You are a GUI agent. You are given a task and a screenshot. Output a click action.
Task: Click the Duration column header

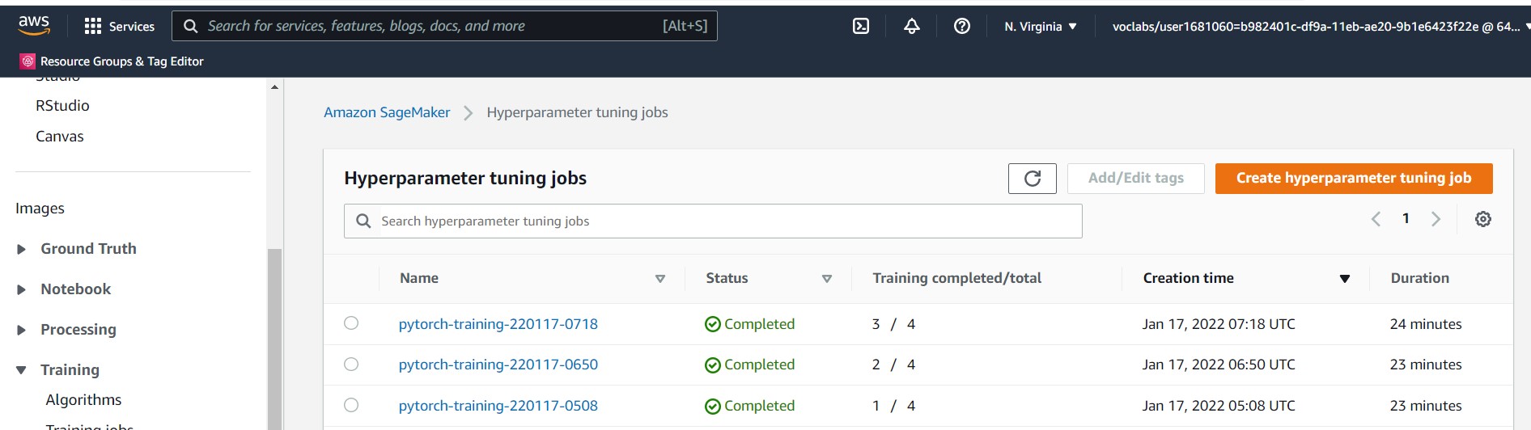pyautogui.click(x=1420, y=278)
